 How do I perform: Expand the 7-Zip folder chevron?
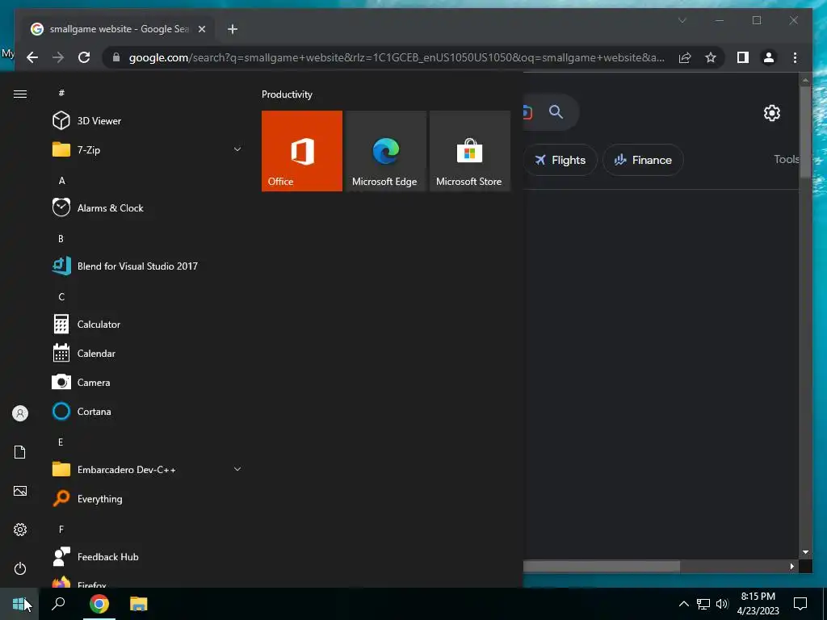[x=237, y=149]
